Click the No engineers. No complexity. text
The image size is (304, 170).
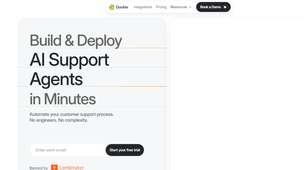pos(59,120)
